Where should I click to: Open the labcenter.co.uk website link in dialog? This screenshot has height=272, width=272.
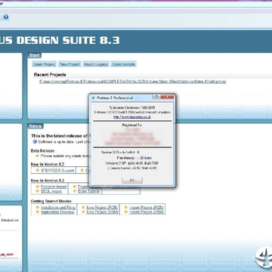coord(132,117)
